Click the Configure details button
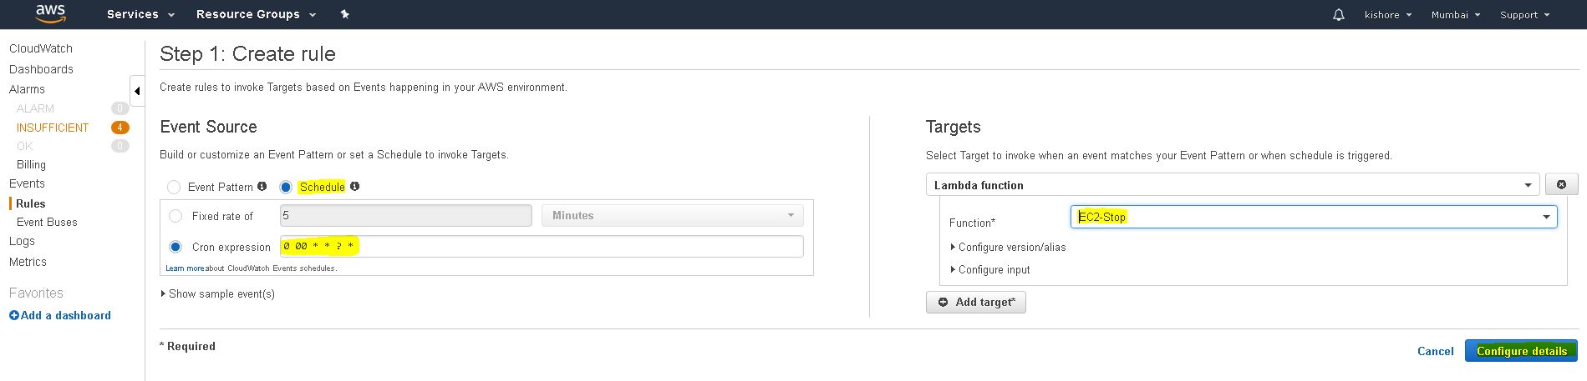The width and height of the screenshot is (1587, 381). point(1520,351)
